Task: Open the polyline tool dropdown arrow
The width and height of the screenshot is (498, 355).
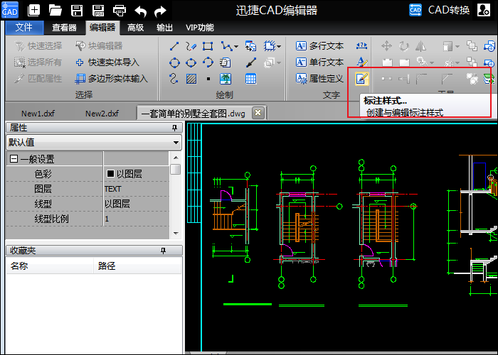Action: pos(236,47)
